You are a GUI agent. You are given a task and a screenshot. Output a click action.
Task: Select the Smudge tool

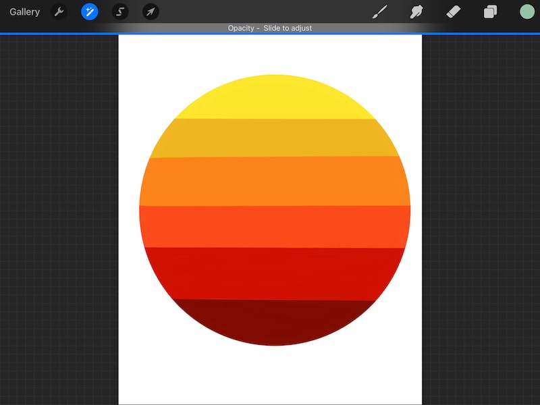(416, 11)
